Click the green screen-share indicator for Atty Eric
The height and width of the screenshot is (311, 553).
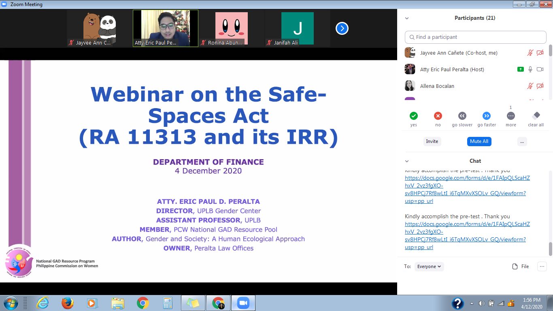(521, 69)
